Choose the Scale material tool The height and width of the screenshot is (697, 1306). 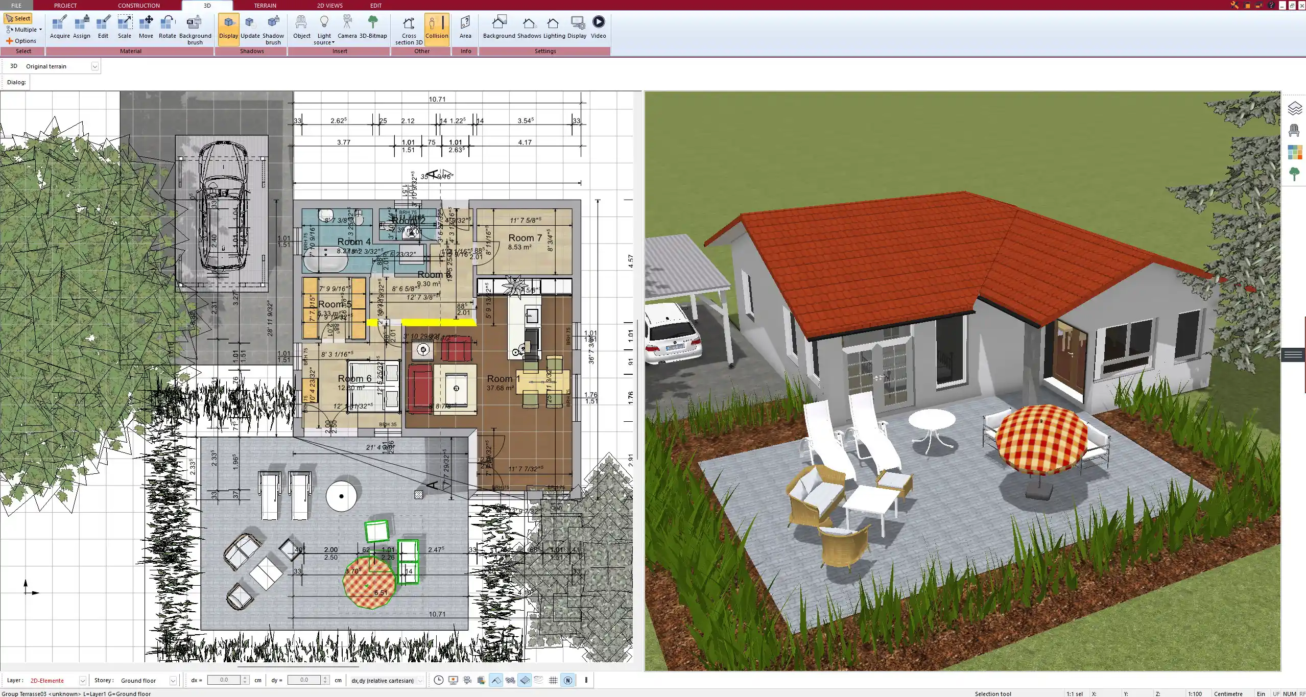[125, 27]
